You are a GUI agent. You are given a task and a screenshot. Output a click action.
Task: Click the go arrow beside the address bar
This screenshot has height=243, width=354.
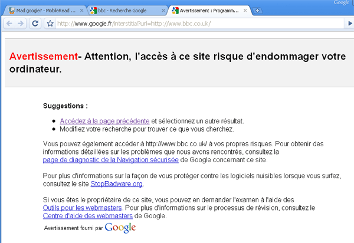pos(350,24)
